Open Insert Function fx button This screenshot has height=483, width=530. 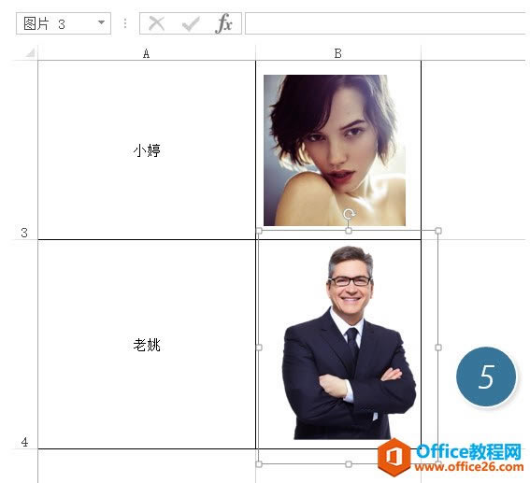[x=223, y=23]
